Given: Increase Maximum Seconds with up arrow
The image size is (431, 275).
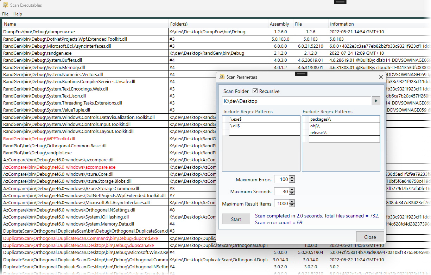Looking at the screenshot, I should pos(292,189).
